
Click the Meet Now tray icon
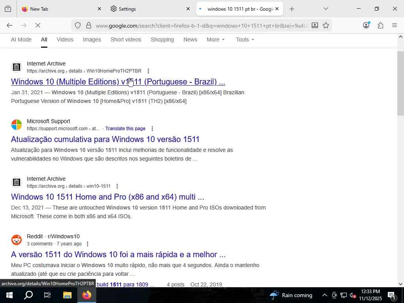[334, 295]
